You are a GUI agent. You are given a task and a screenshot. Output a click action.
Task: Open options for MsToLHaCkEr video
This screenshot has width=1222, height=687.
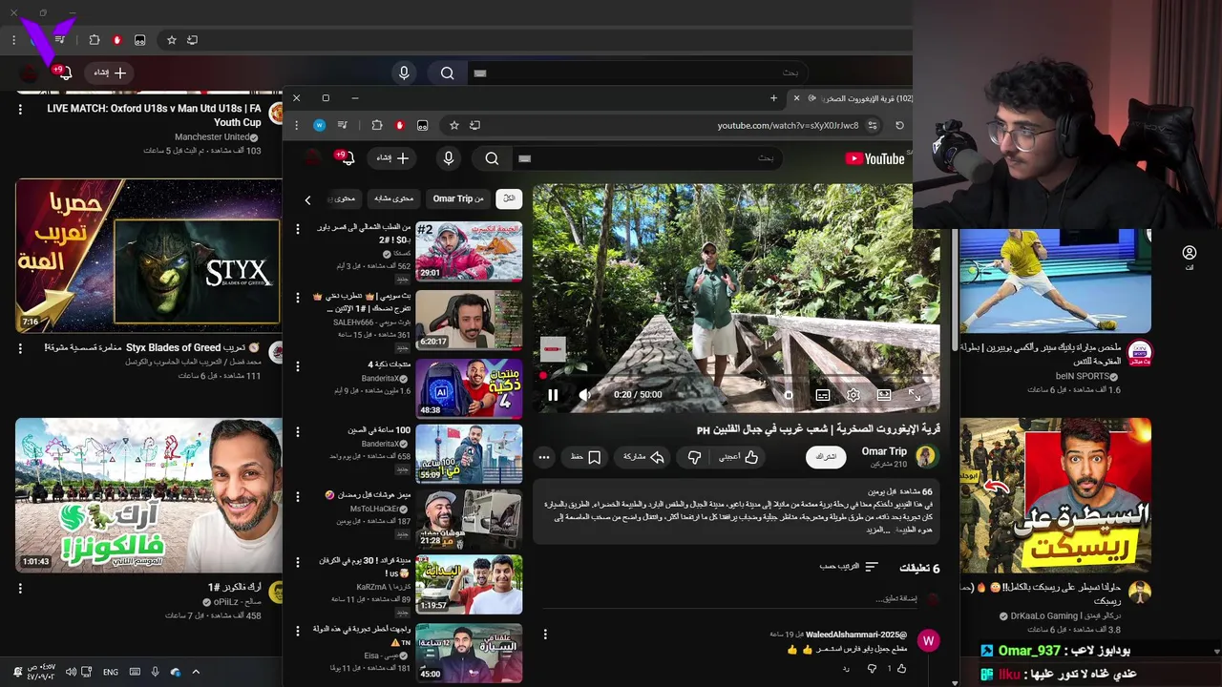(x=298, y=496)
